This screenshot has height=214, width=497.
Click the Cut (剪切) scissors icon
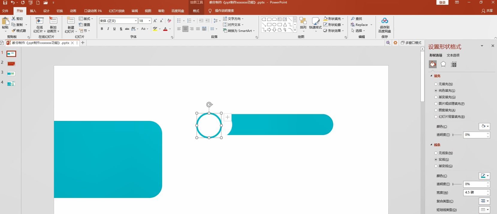coord(13,19)
